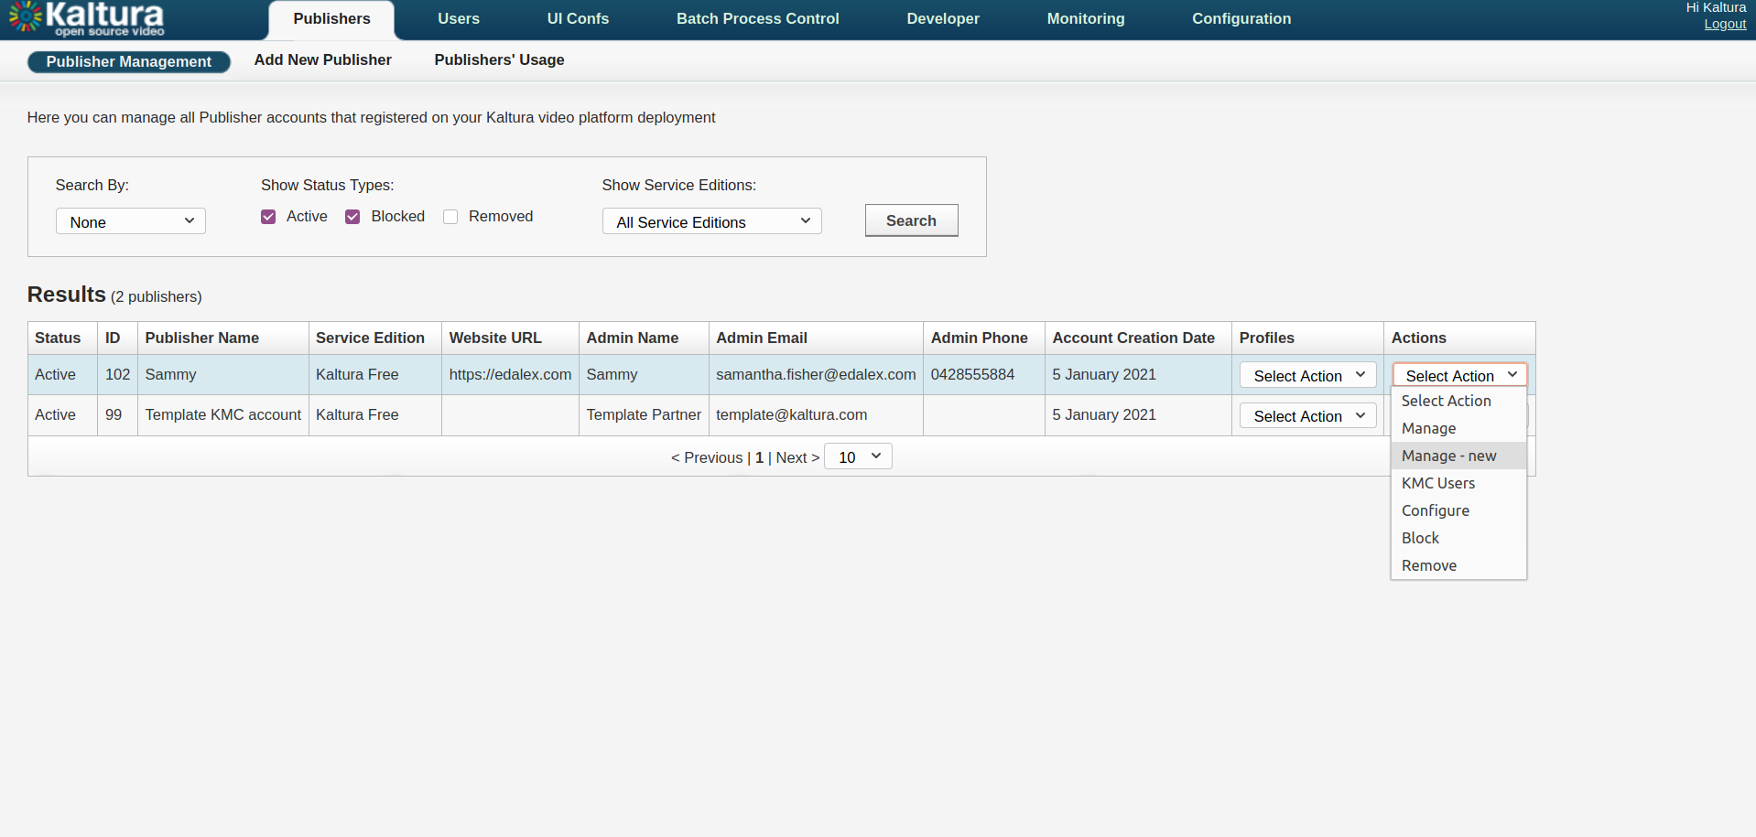Viewport: 1756px width, 837px height.
Task: Choose Select Action option in open list
Action: [x=1458, y=401]
